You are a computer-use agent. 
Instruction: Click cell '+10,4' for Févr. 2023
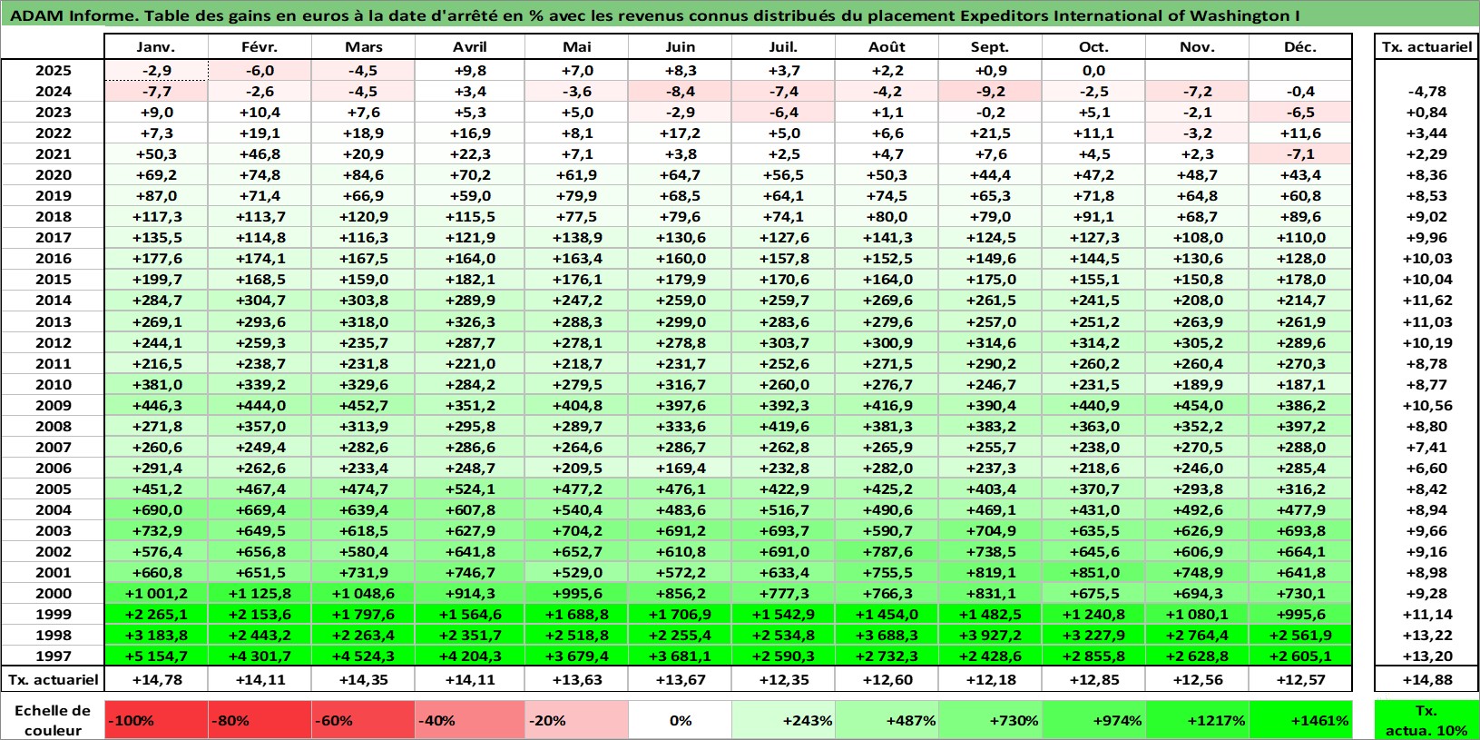[260, 112]
